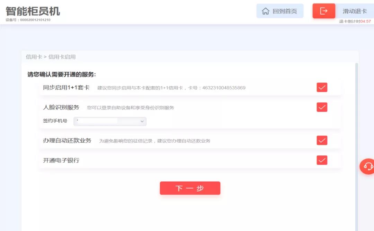This screenshot has width=374, height=231.
Task: Click the 办理自动还款业务 row label
Action: (x=67, y=141)
